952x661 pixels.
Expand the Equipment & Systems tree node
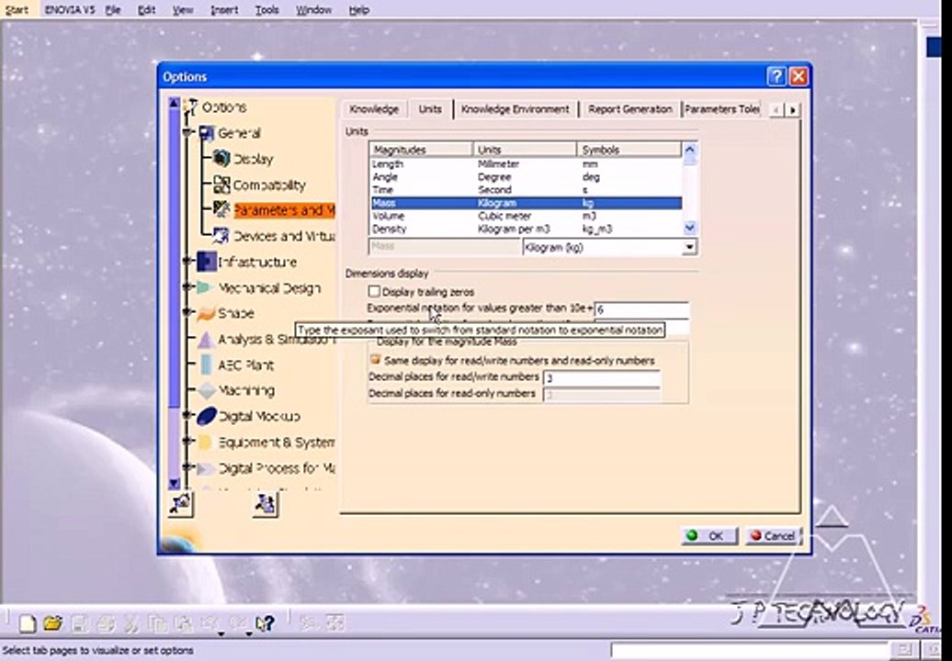(x=187, y=443)
